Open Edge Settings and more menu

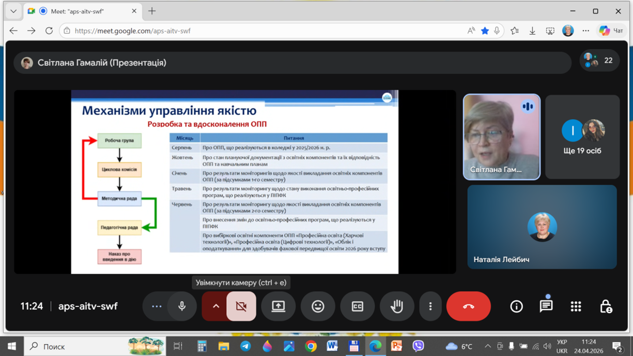pyautogui.click(x=585, y=31)
